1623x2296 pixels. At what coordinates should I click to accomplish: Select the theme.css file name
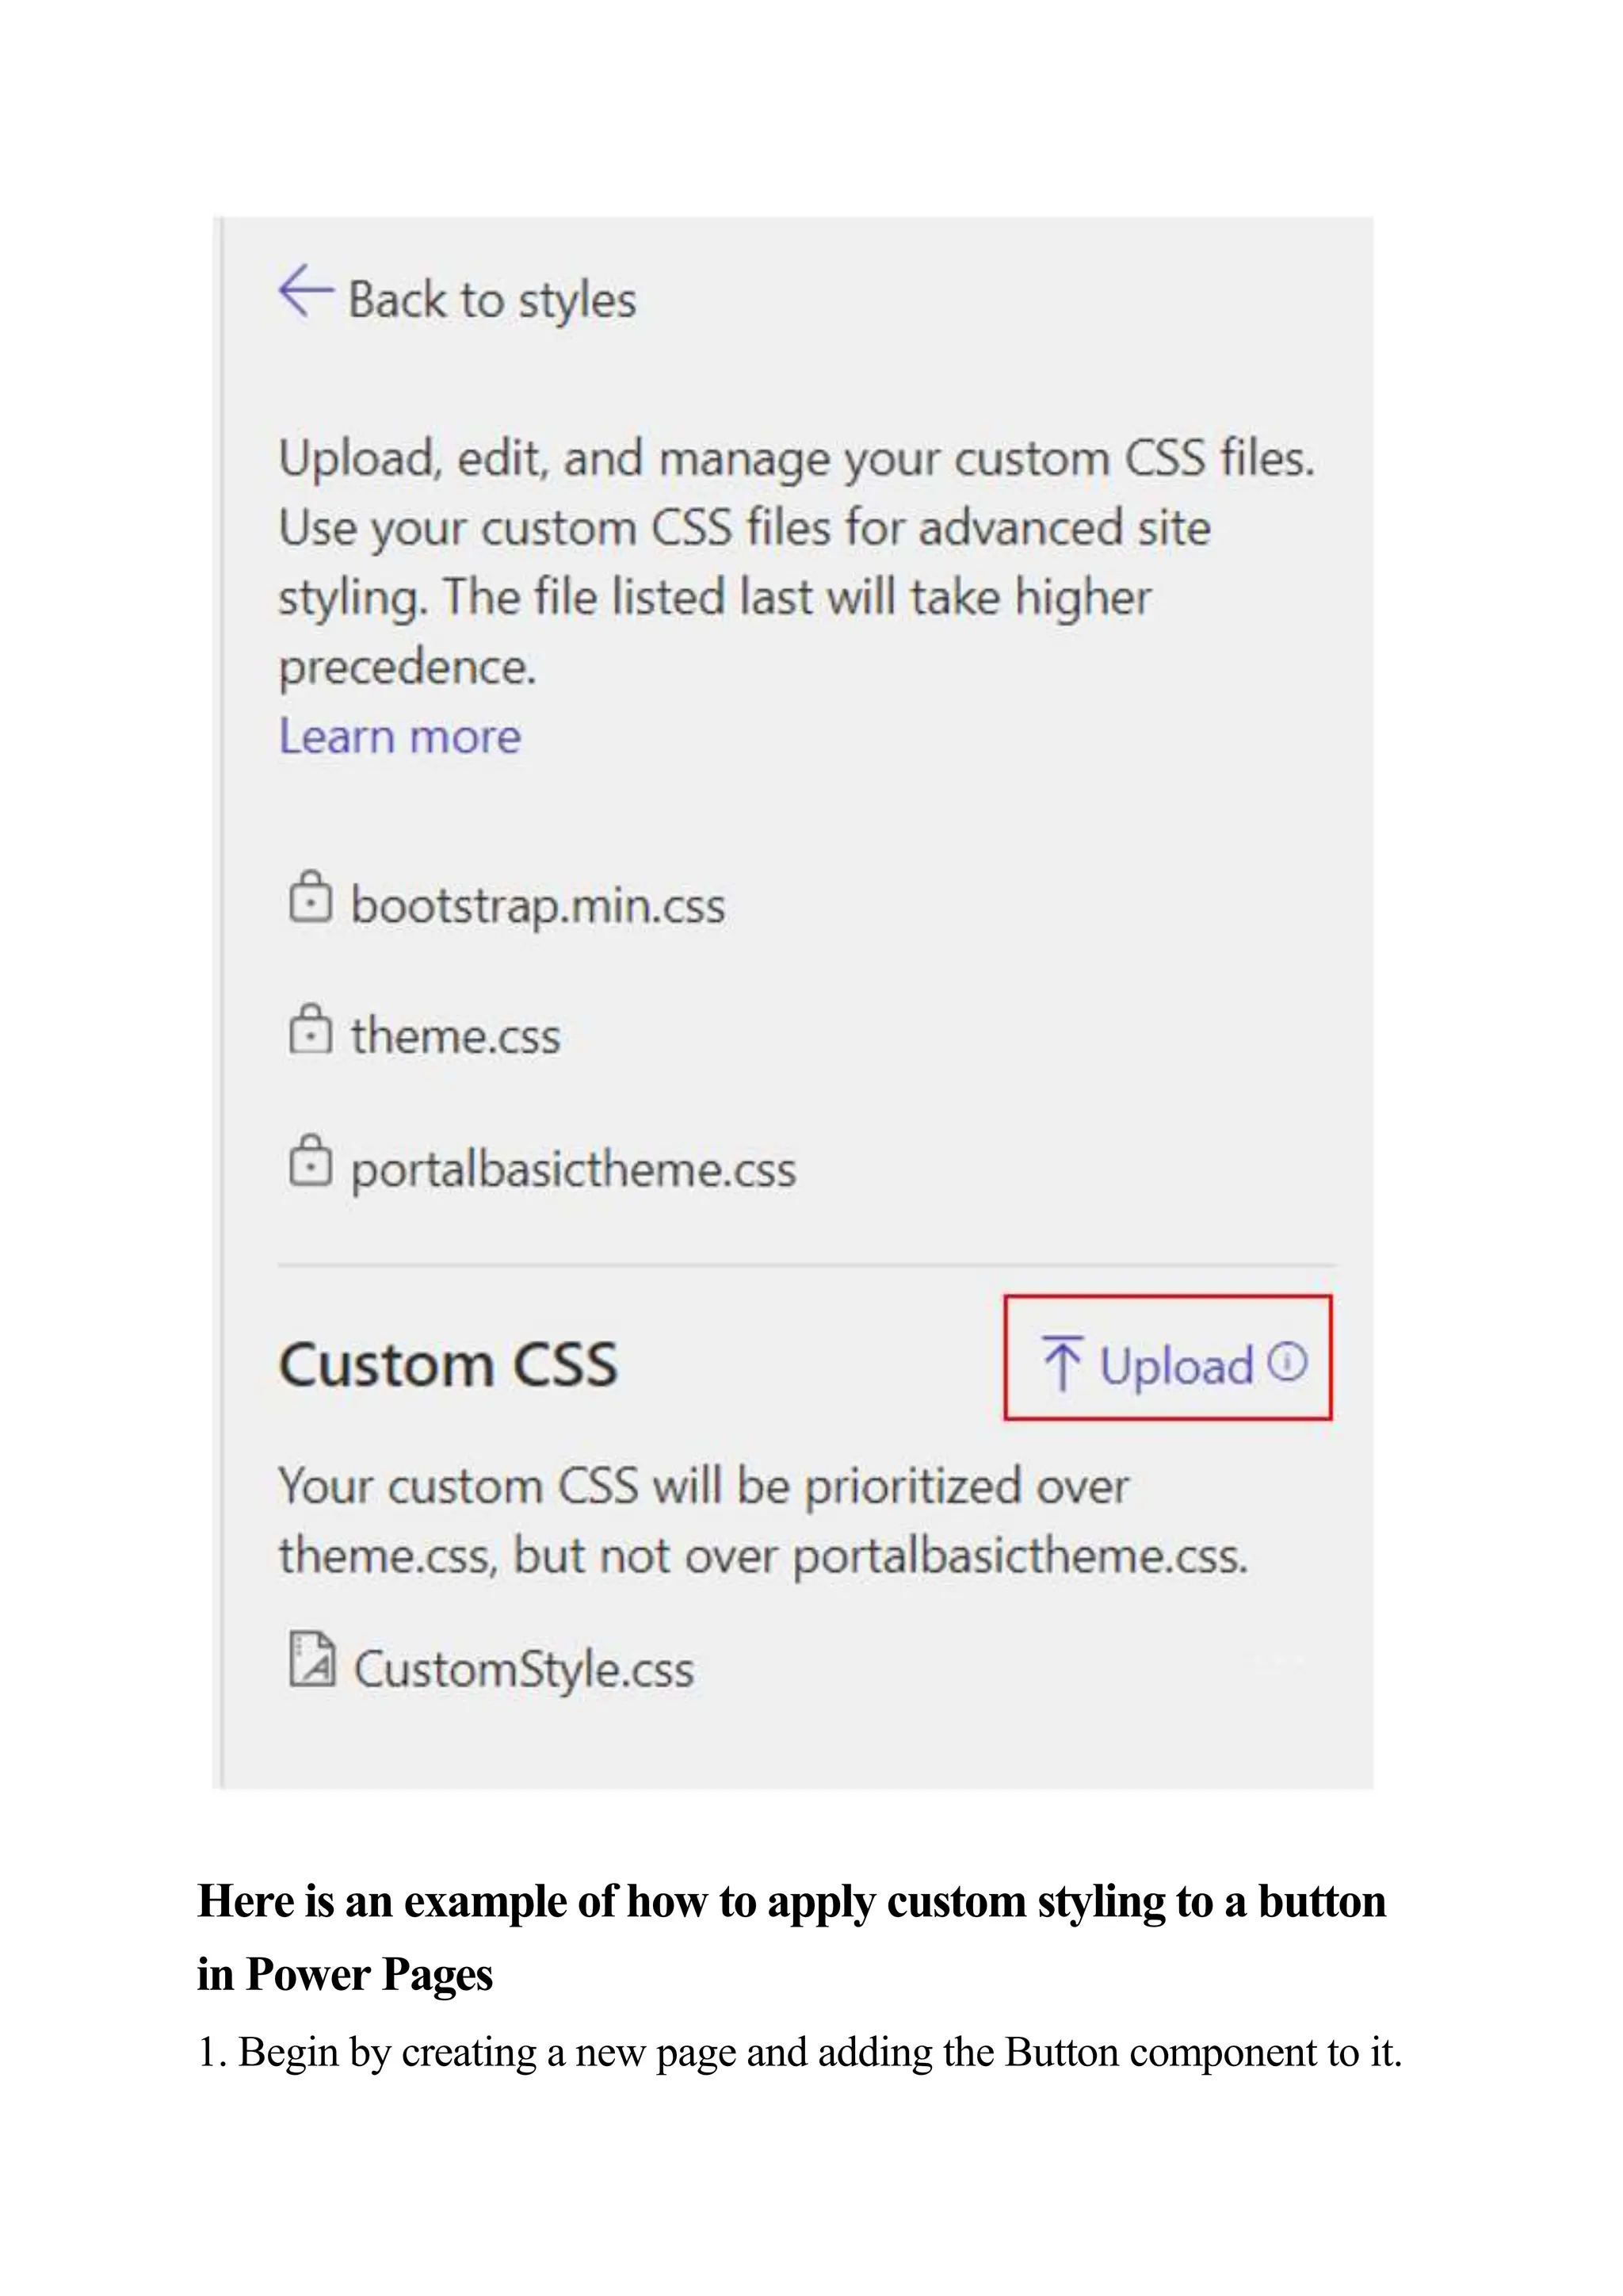[455, 1035]
